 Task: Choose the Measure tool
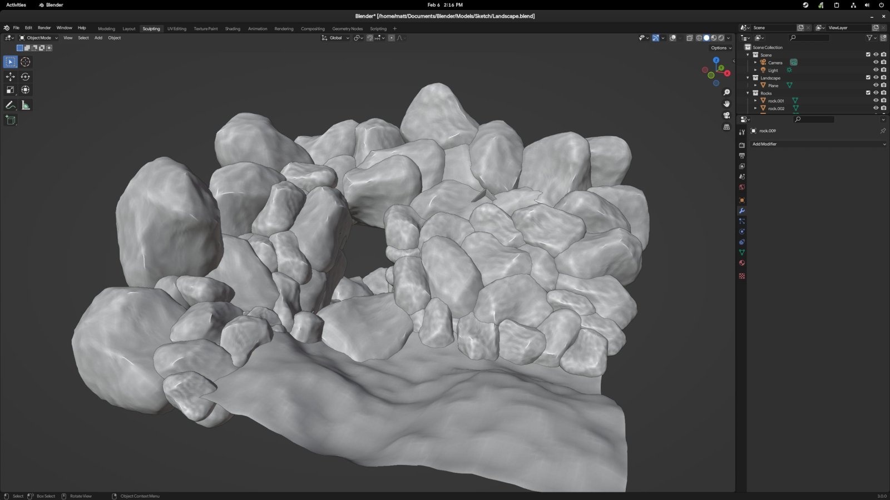click(25, 105)
